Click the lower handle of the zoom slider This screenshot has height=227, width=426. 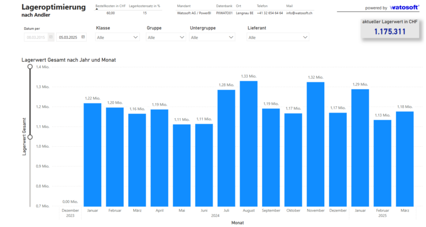click(x=30, y=137)
